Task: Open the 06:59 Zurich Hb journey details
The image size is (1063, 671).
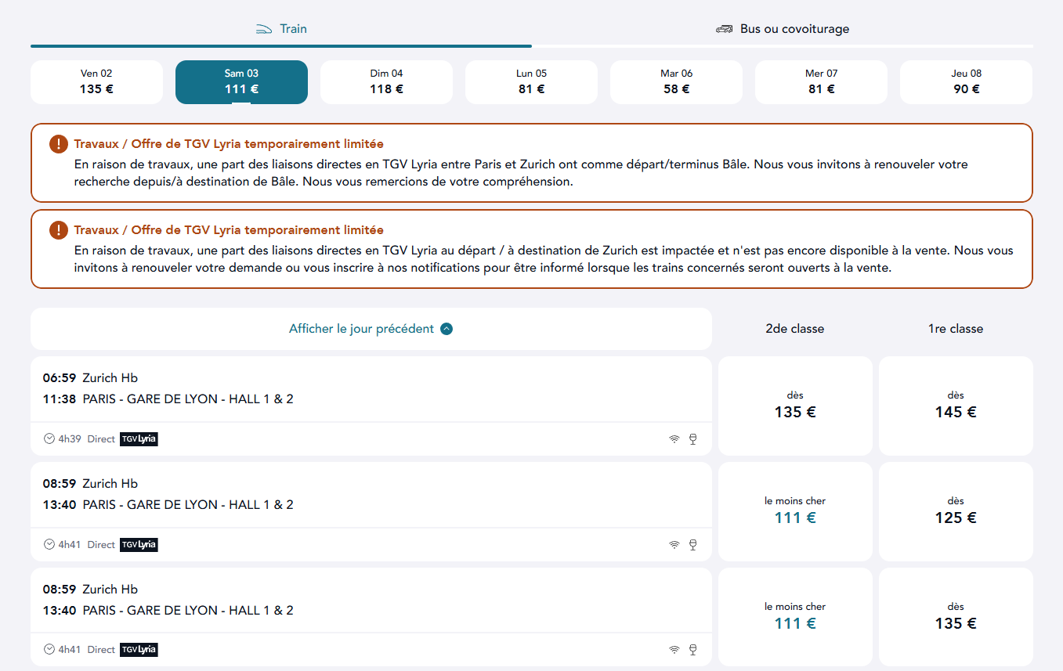Action: [371, 406]
